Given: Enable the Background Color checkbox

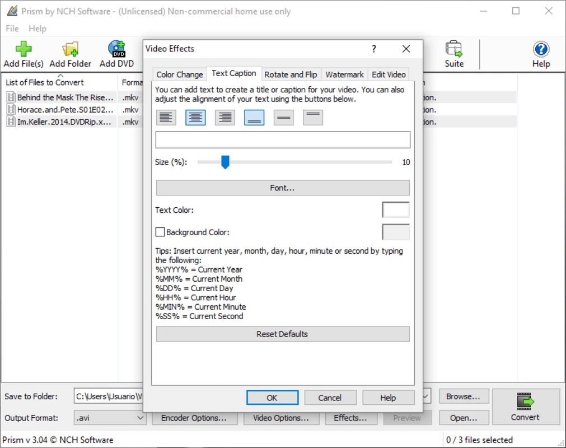Looking at the screenshot, I should [160, 232].
